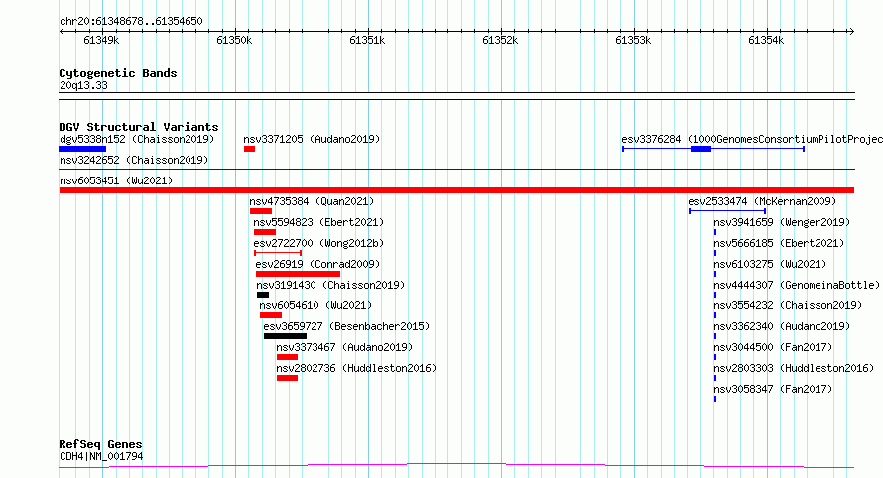Click the 61353k ruler tick label

[x=633, y=40]
